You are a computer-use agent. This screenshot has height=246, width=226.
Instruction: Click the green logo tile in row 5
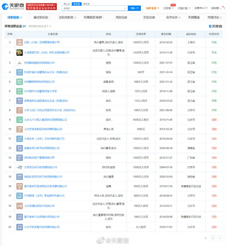coord(19,82)
